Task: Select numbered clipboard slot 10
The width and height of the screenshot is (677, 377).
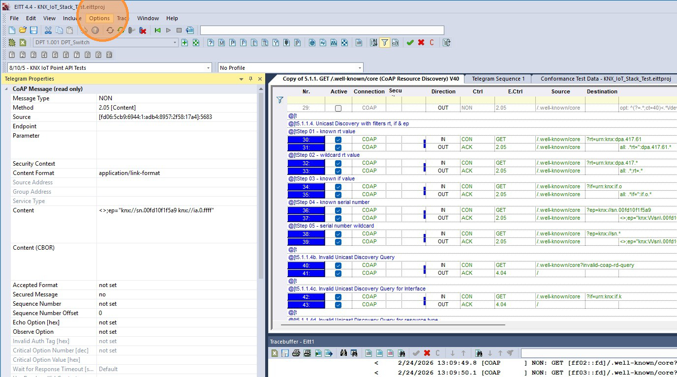Action: (x=109, y=55)
